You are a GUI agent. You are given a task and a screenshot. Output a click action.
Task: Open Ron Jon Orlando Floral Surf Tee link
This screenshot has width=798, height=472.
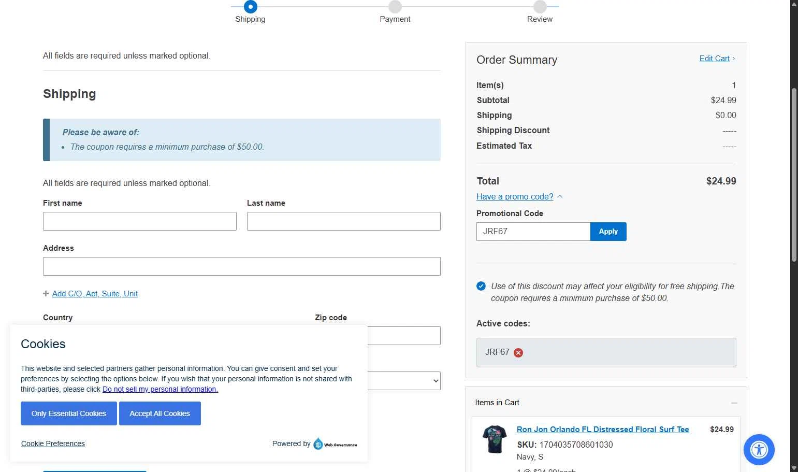[603, 430]
